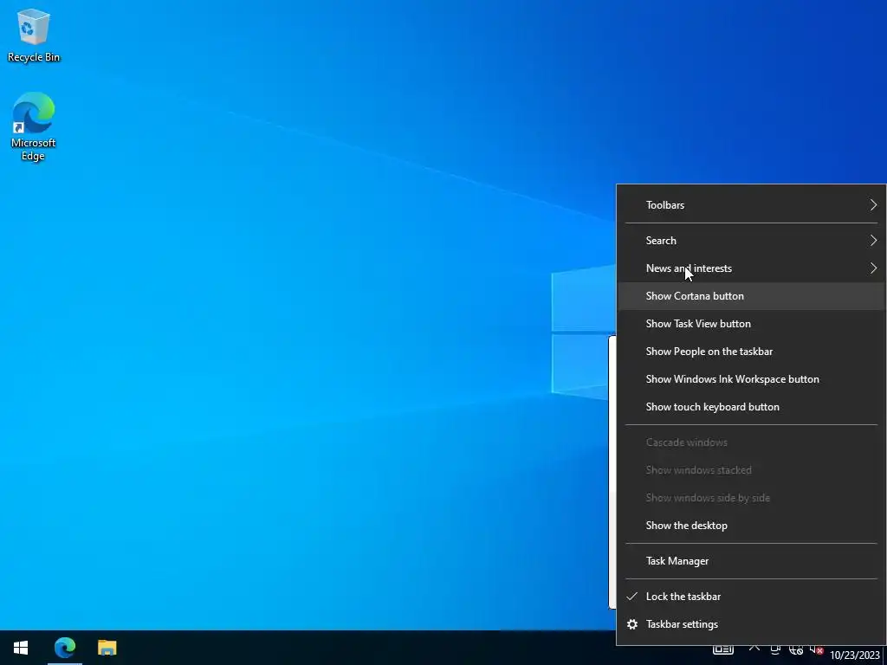Click the Taskbar settings gear icon
Image resolution: width=887 pixels, height=665 pixels.
click(x=632, y=624)
